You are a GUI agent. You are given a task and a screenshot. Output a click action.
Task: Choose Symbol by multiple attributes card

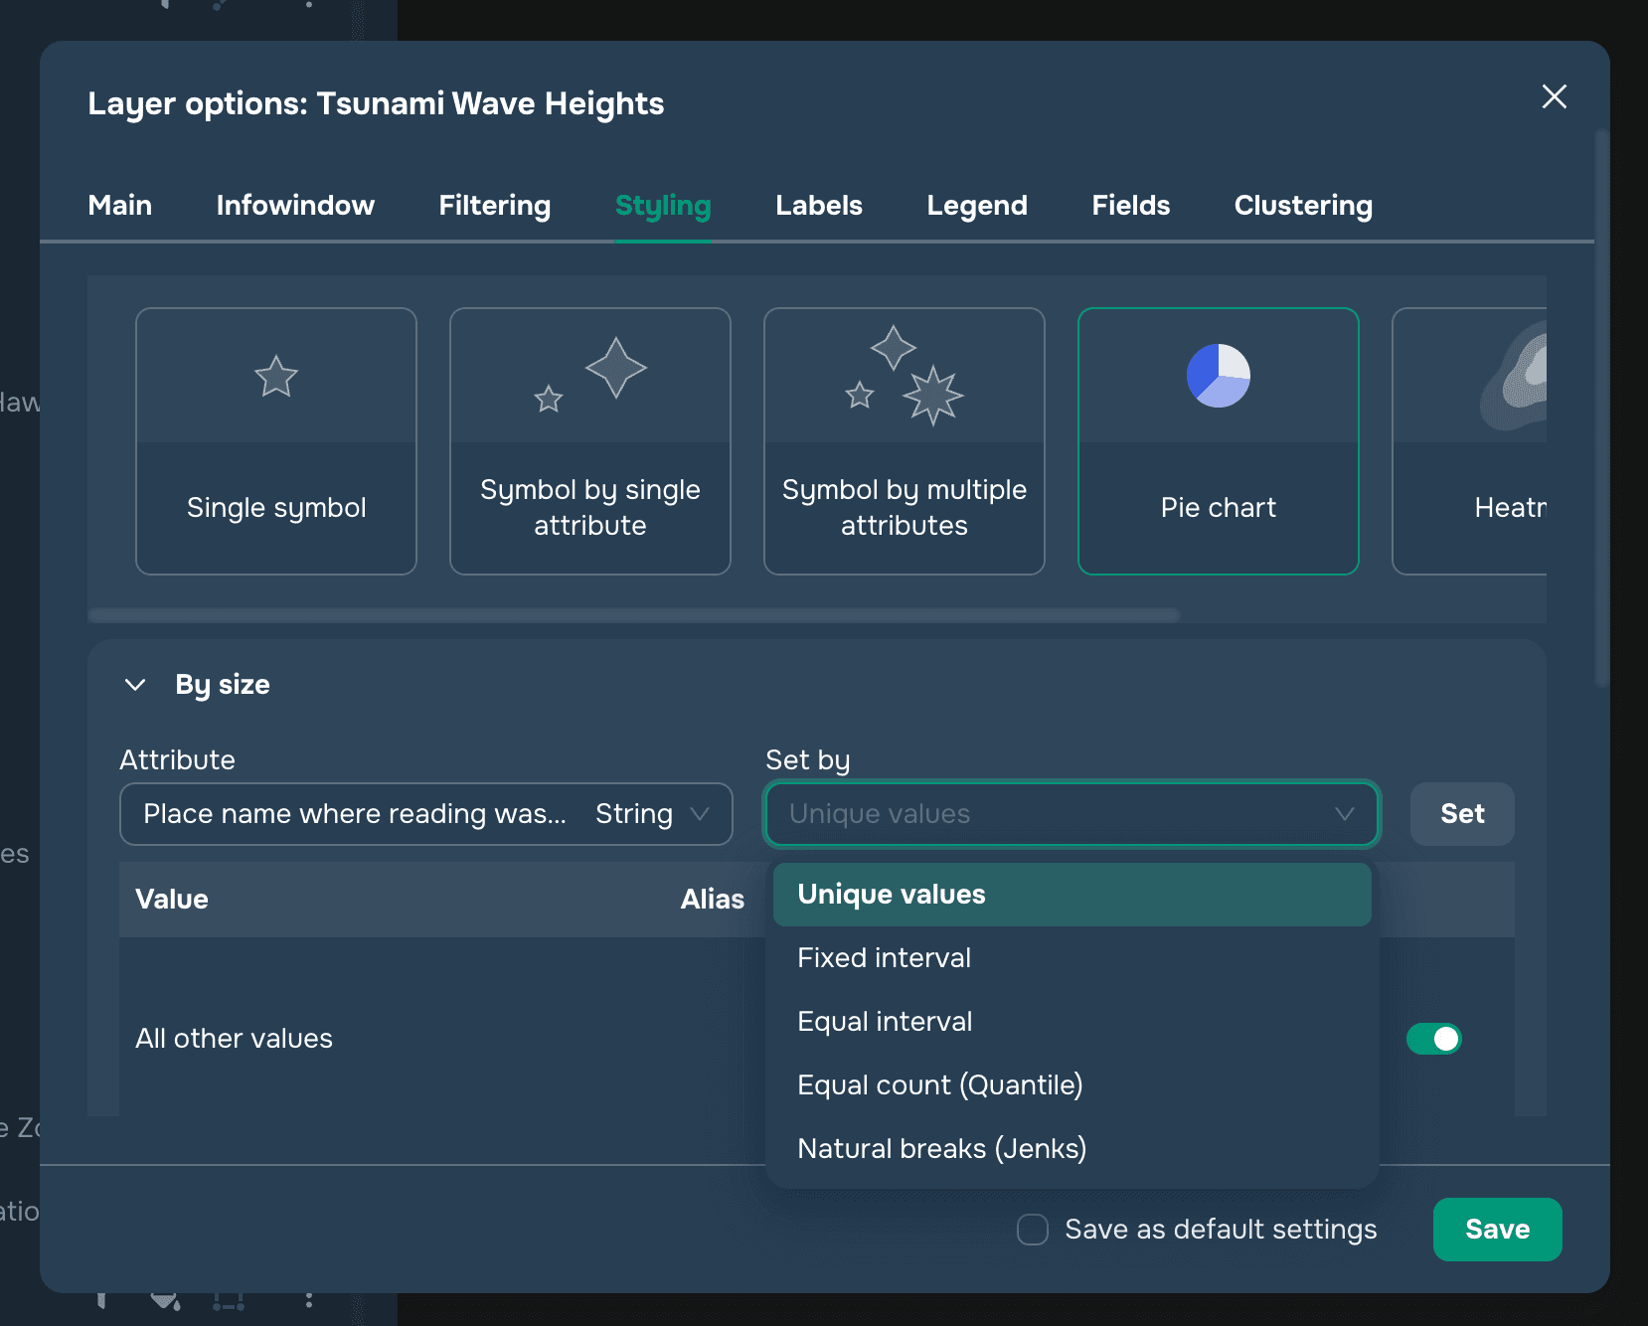905,441
